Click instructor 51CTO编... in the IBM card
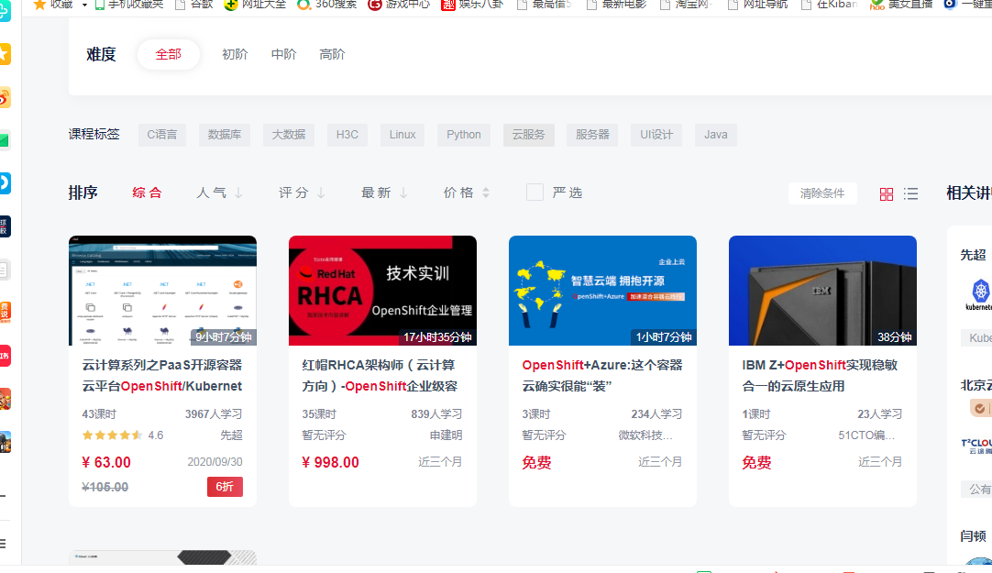Viewport: 992px width, 573px height. click(866, 435)
